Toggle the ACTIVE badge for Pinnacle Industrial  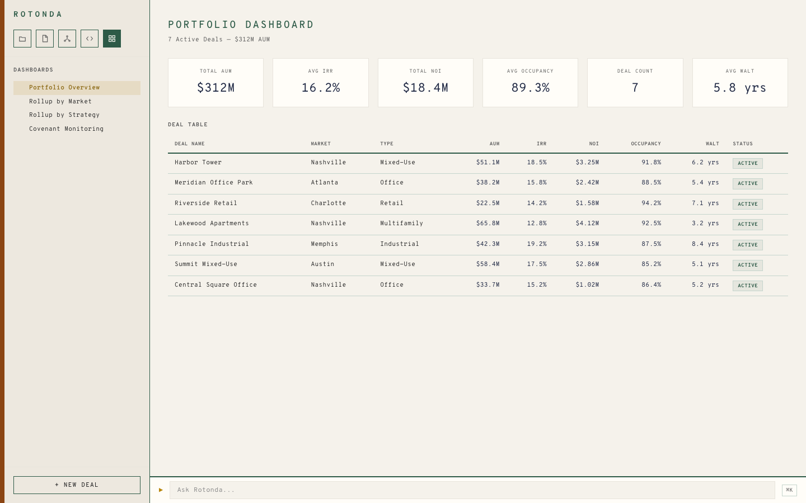tap(747, 245)
